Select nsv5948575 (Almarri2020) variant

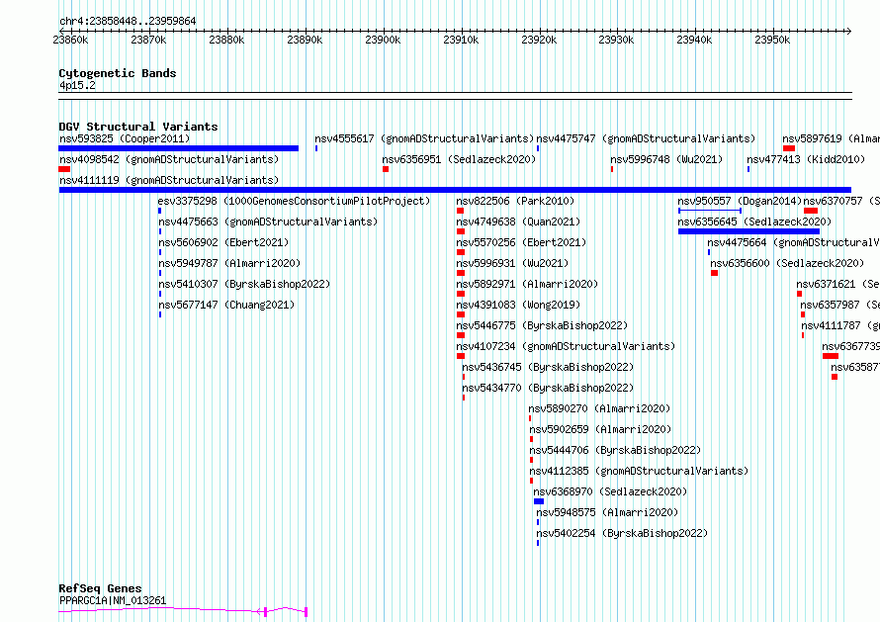click(x=607, y=512)
